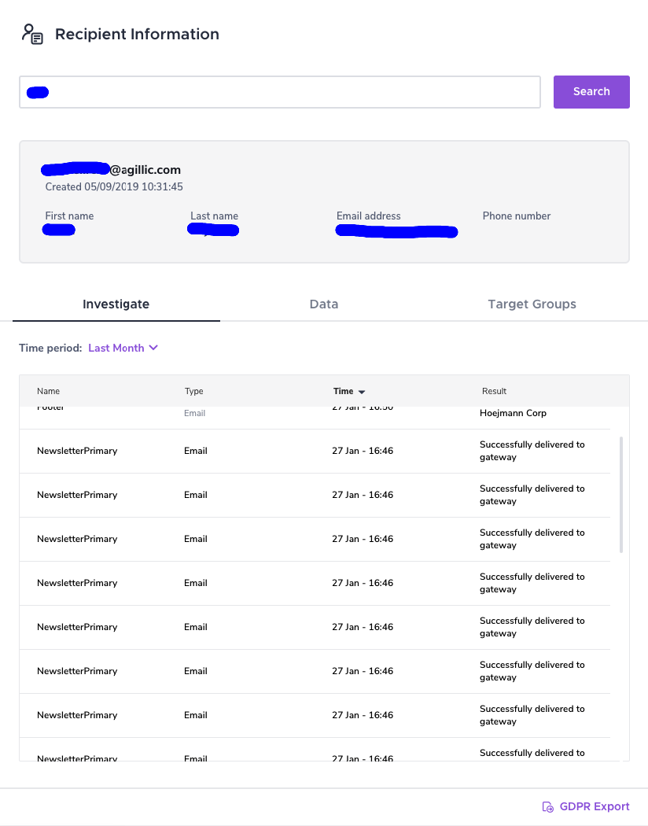Sort by the Type column header

point(194,391)
